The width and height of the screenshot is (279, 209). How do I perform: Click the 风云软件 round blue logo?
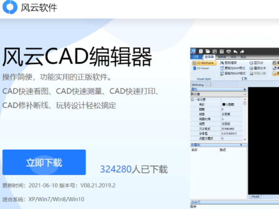[10, 7]
